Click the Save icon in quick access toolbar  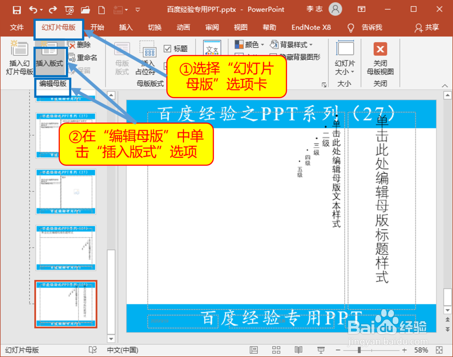(x=16, y=10)
